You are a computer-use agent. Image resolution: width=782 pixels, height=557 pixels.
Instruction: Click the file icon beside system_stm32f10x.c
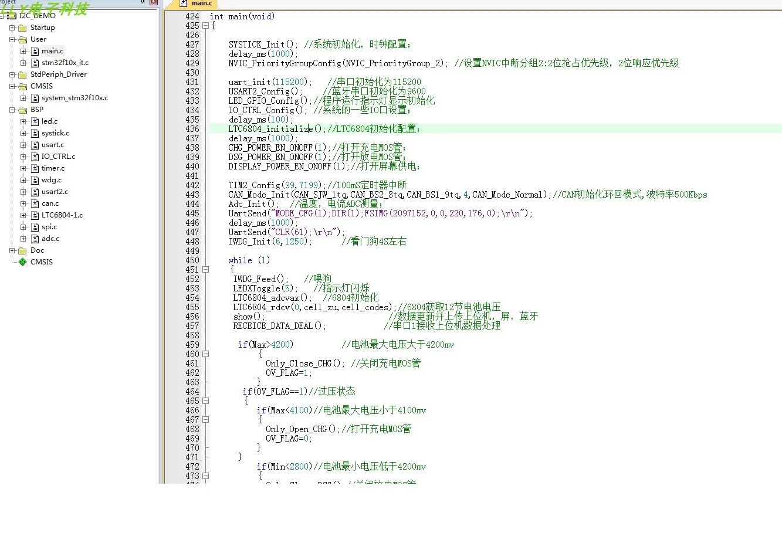(x=35, y=98)
